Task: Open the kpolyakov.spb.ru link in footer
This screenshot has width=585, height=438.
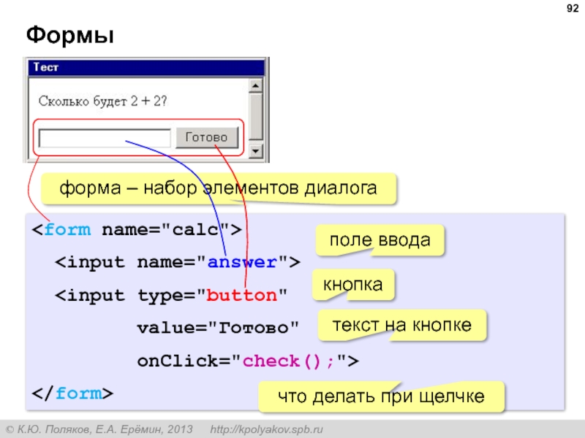Action: click(266, 429)
